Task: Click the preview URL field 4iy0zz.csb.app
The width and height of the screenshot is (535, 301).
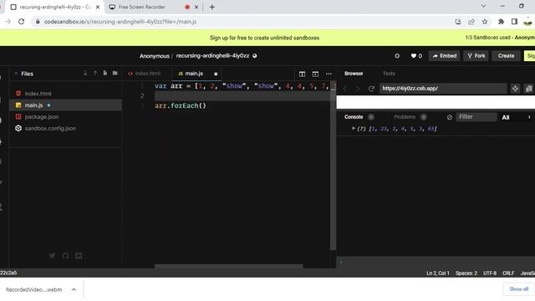Action: click(x=443, y=89)
